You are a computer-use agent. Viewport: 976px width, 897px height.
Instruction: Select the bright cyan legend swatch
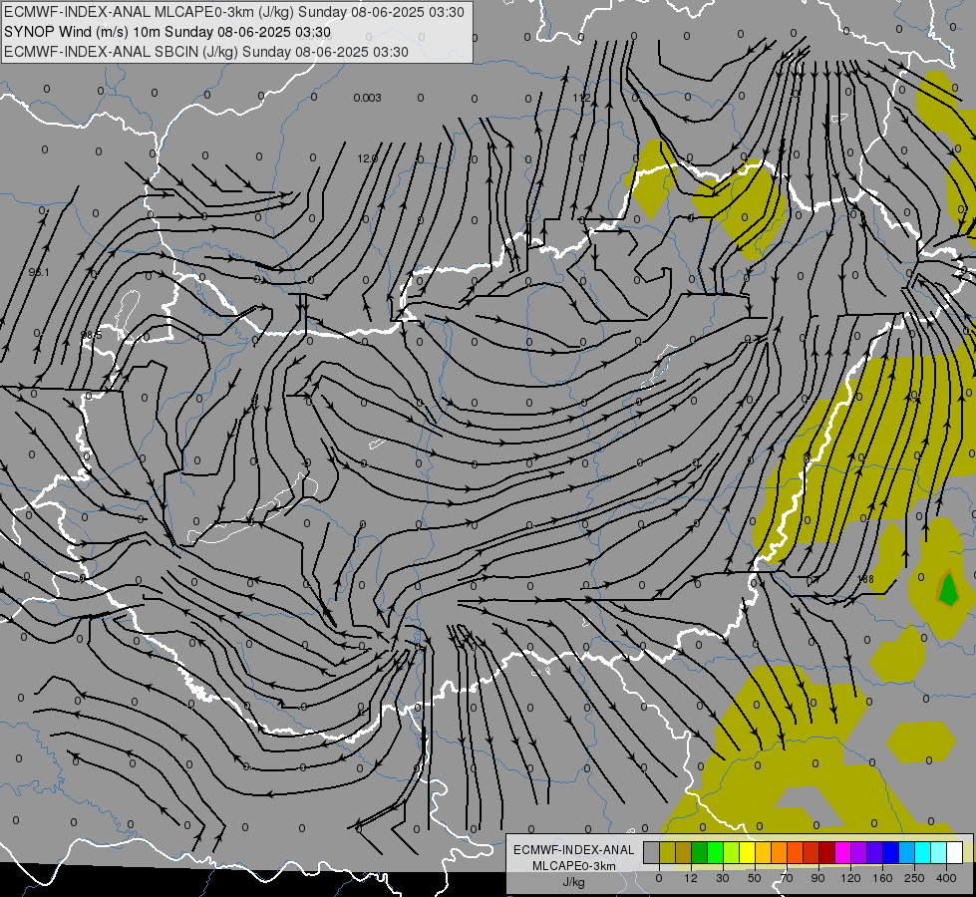click(922, 852)
